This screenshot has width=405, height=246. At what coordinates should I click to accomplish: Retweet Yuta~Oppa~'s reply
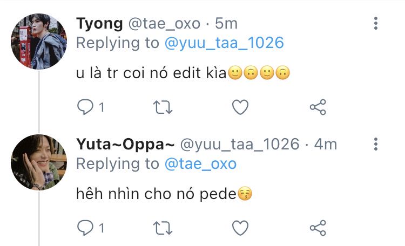coord(163,228)
